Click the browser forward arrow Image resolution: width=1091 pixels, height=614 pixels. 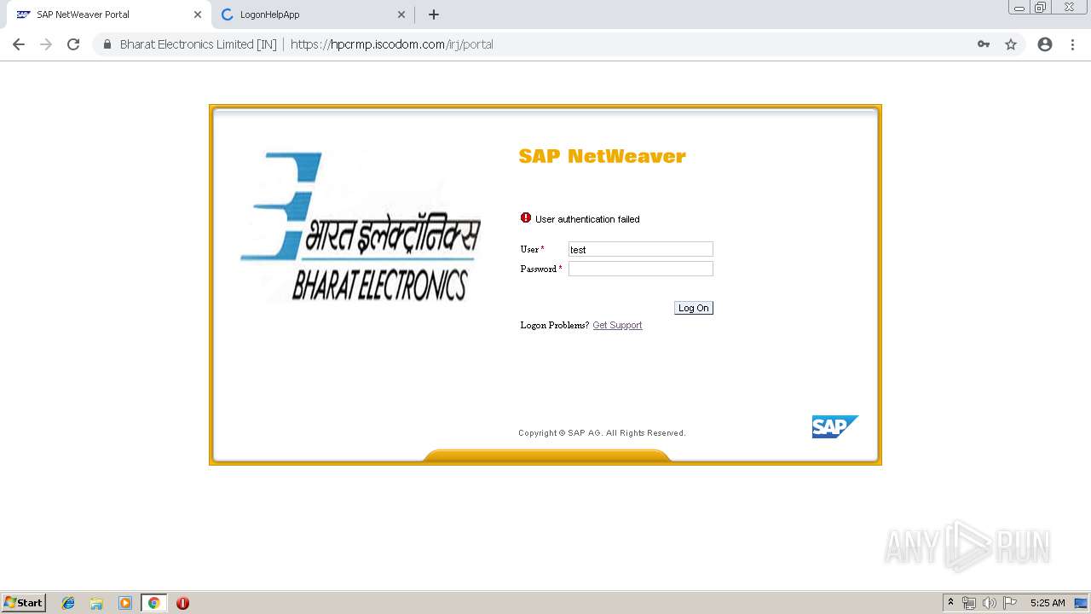point(46,44)
